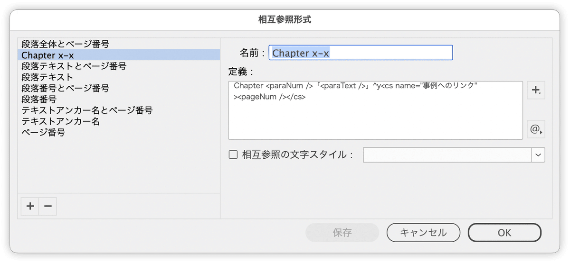Viewport: 570px width, 263px height.
Task: Click the 名前 text field
Action: click(361, 53)
